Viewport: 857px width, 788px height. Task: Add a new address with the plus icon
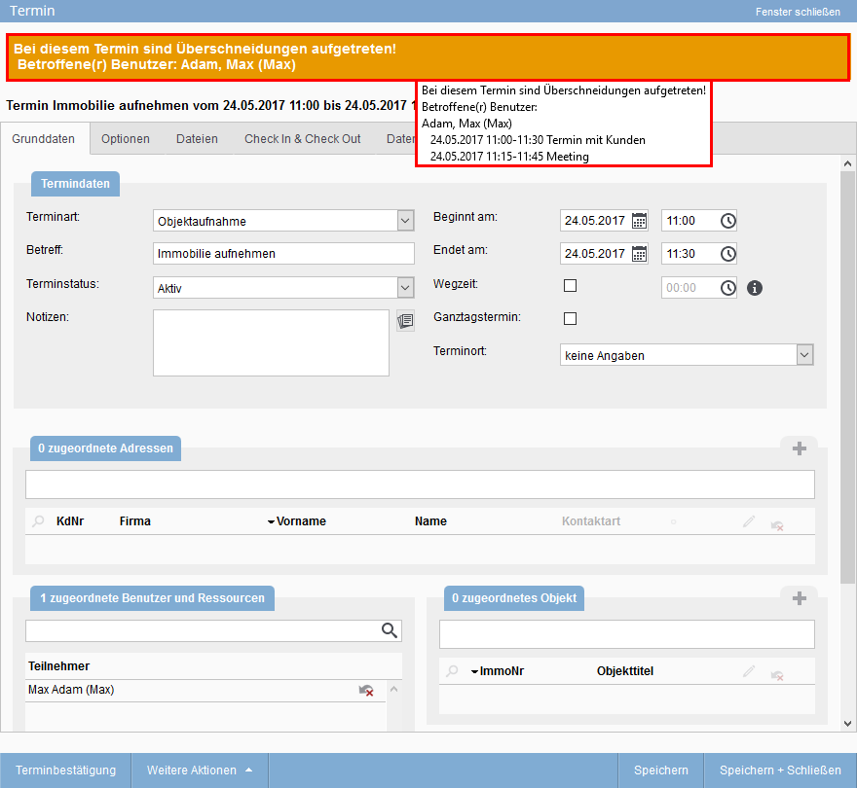pos(799,448)
